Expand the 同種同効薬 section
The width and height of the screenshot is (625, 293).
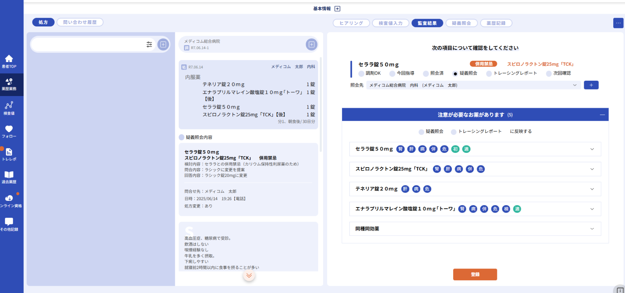[x=592, y=229]
